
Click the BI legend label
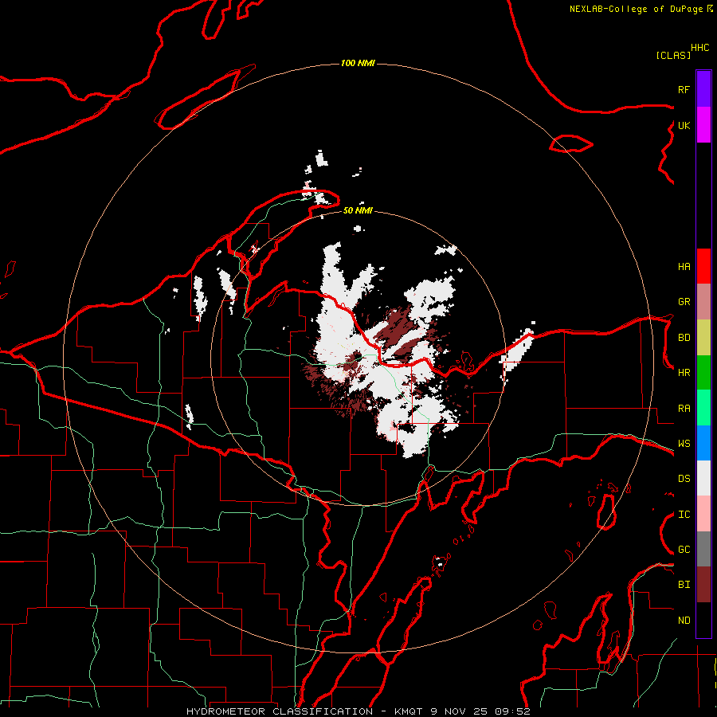(x=684, y=585)
